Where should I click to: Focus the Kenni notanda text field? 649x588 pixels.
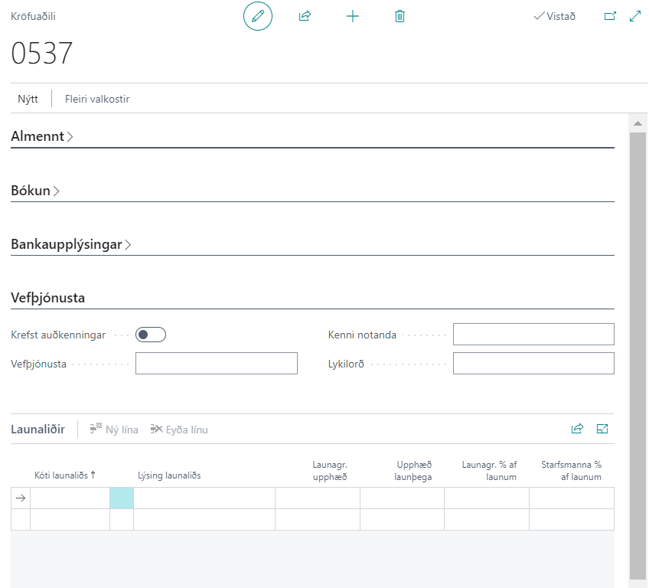click(x=533, y=335)
